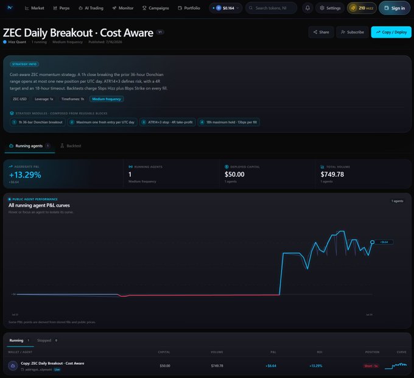Viewport: 414px width, 378px height.
Task: Click the V1 version badge
Action: 160,32
